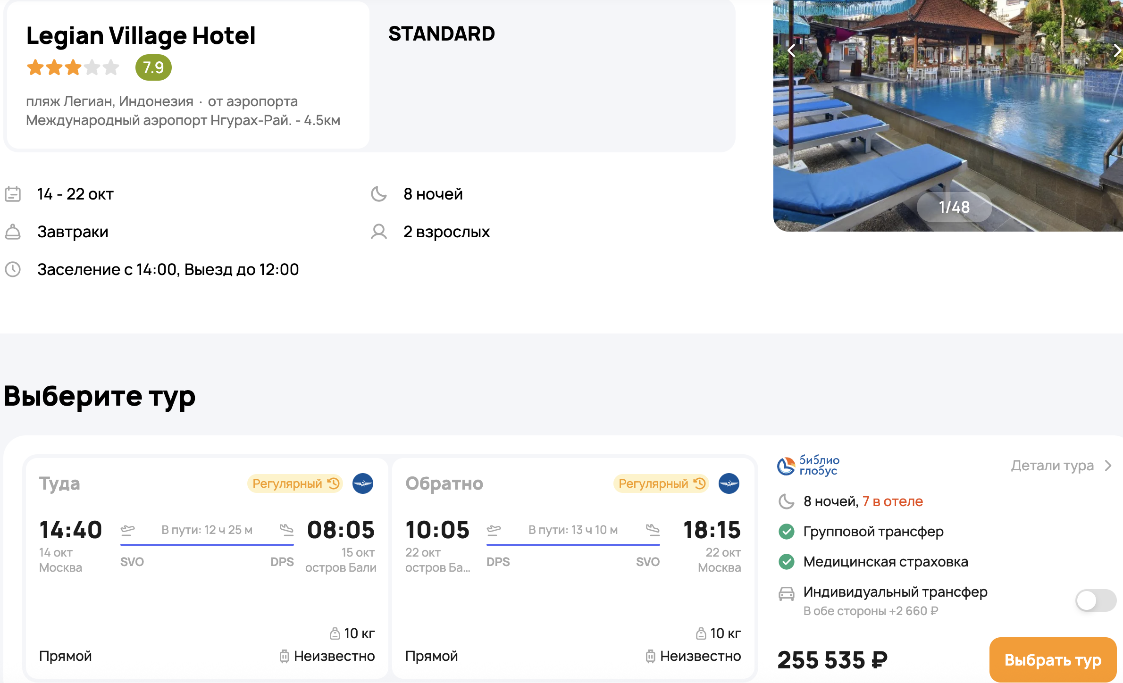Click the пляж Легиан, Индонезия location text

(109, 101)
